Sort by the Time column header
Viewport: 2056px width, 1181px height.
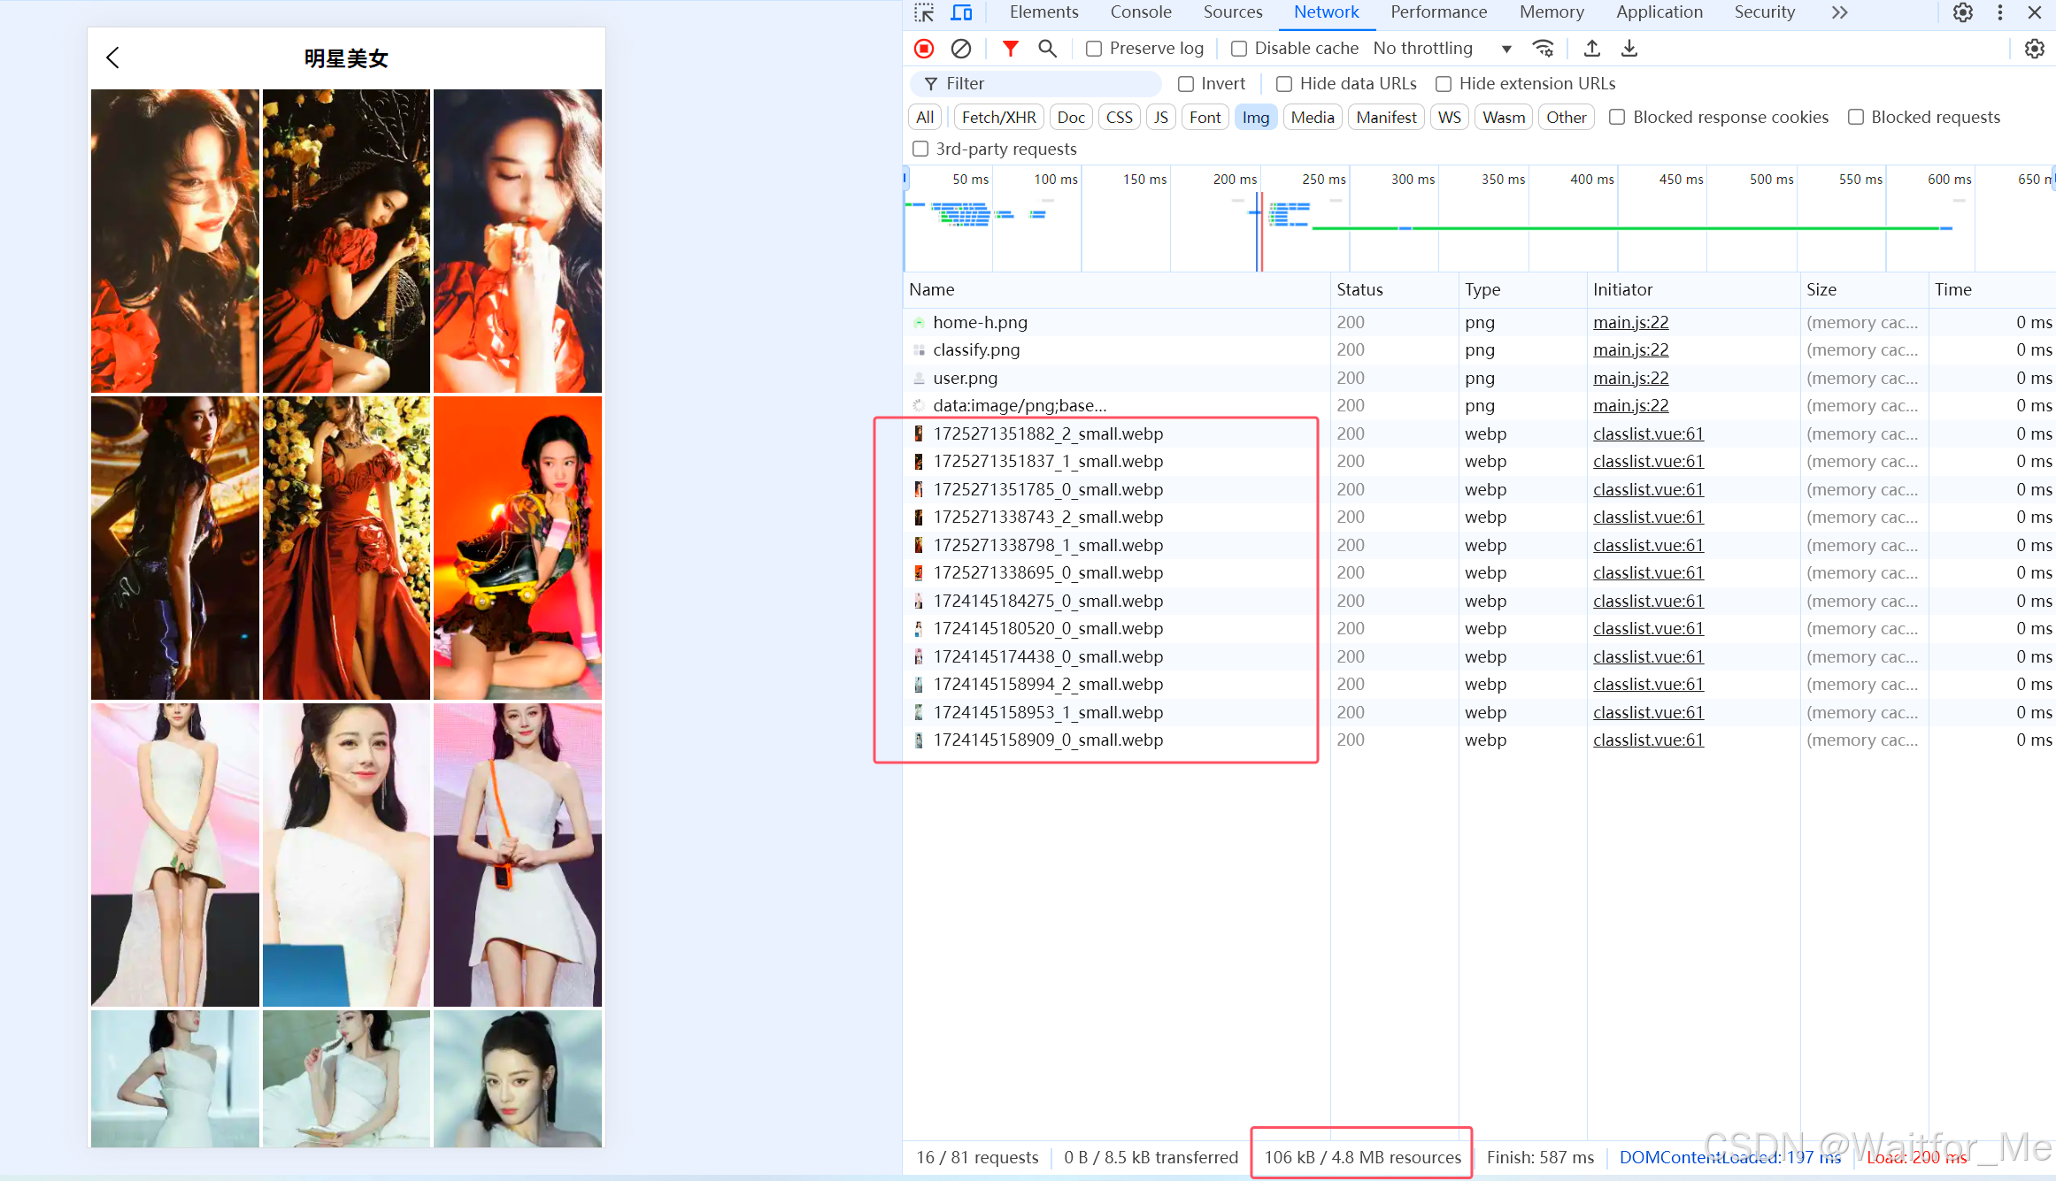coord(1991,290)
